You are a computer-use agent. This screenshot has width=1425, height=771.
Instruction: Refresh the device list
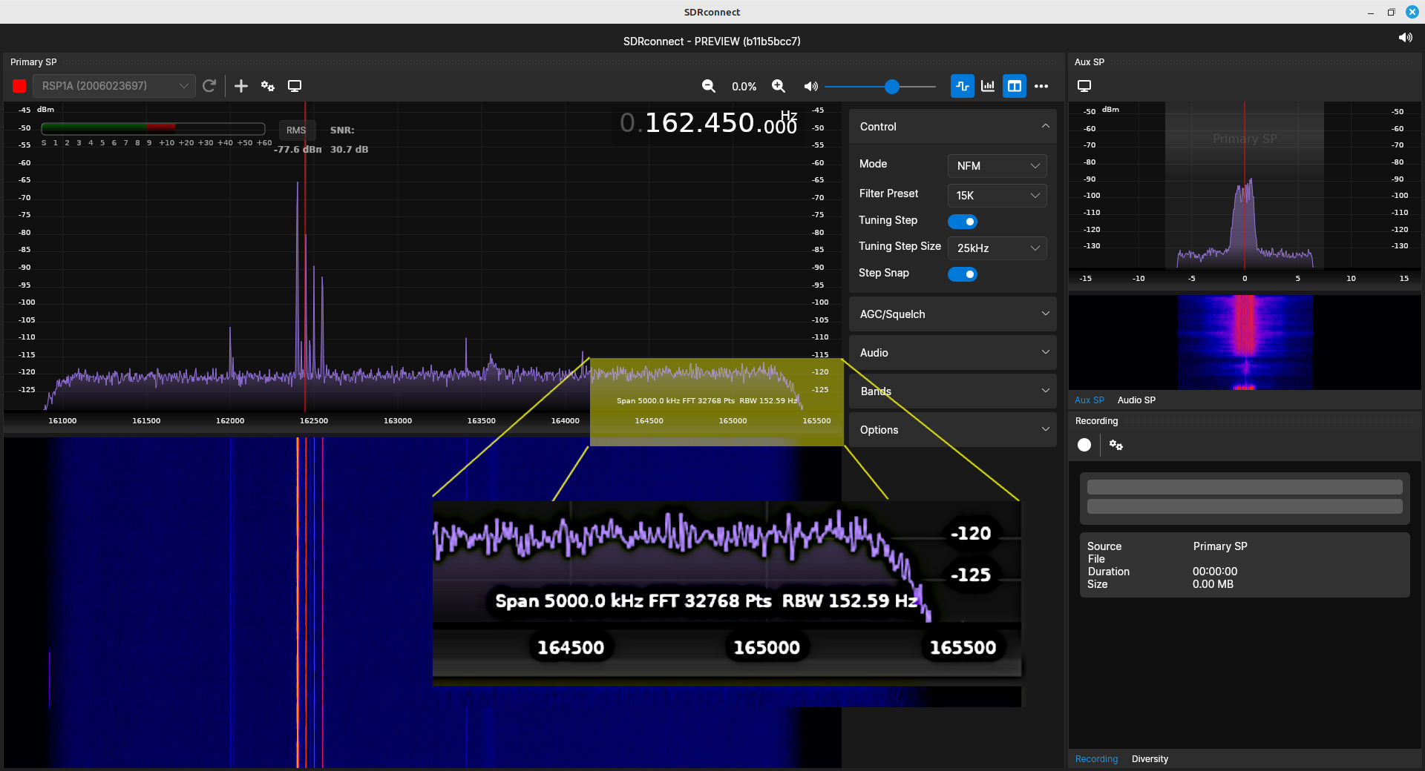(209, 86)
